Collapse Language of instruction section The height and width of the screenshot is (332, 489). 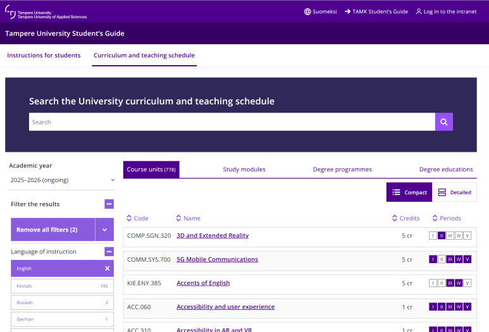(109, 252)
